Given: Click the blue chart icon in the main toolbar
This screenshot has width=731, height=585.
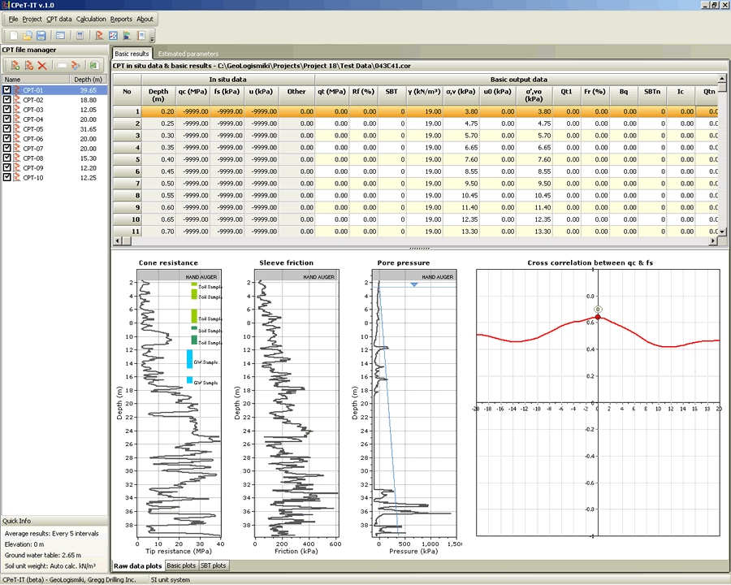Looking at the screenshot, I should coord(113,36).
